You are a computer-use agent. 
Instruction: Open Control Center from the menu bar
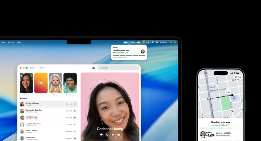pos(152,42)
